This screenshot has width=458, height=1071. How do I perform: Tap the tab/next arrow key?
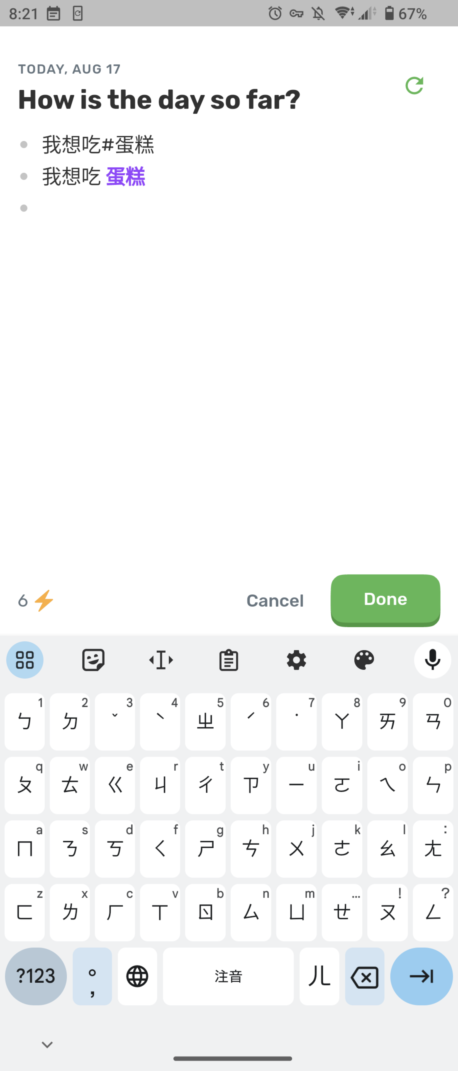421,976
